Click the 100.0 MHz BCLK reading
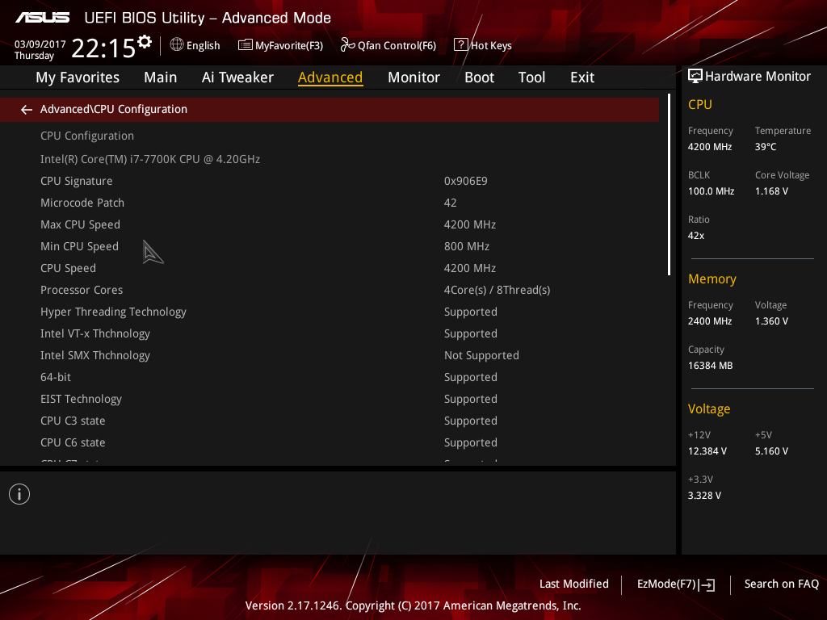 (711, 191)
